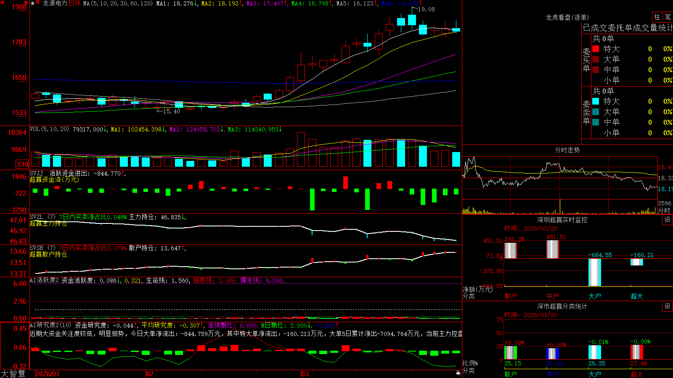Click the 生命线: 1.560 value label
Viewport: 673px width, 378px height.
pyautogui.click(x=167, y=281)
